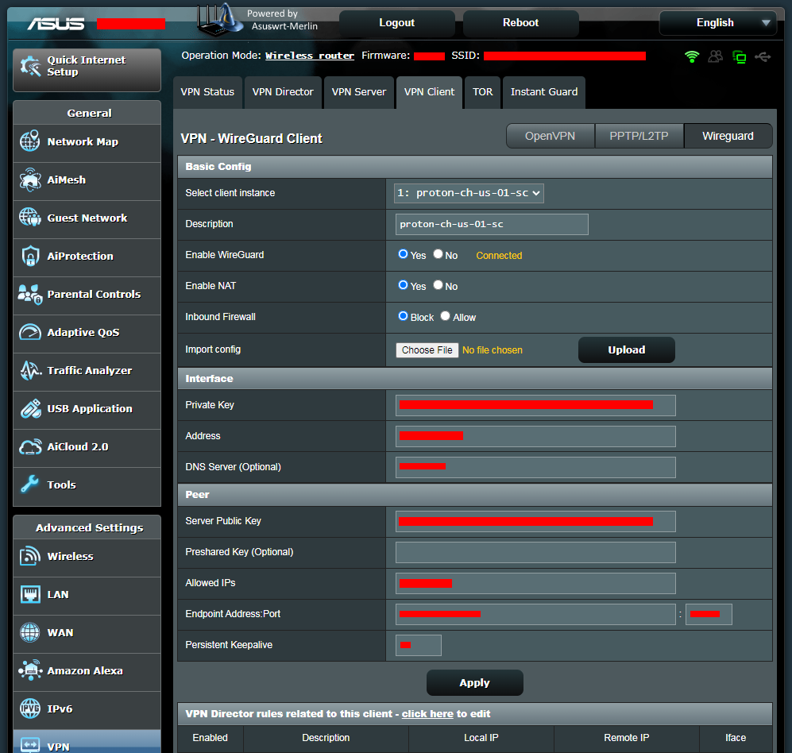Select the Wireguard client type
This screenshot has height=753, width=792.
point(728,136)
